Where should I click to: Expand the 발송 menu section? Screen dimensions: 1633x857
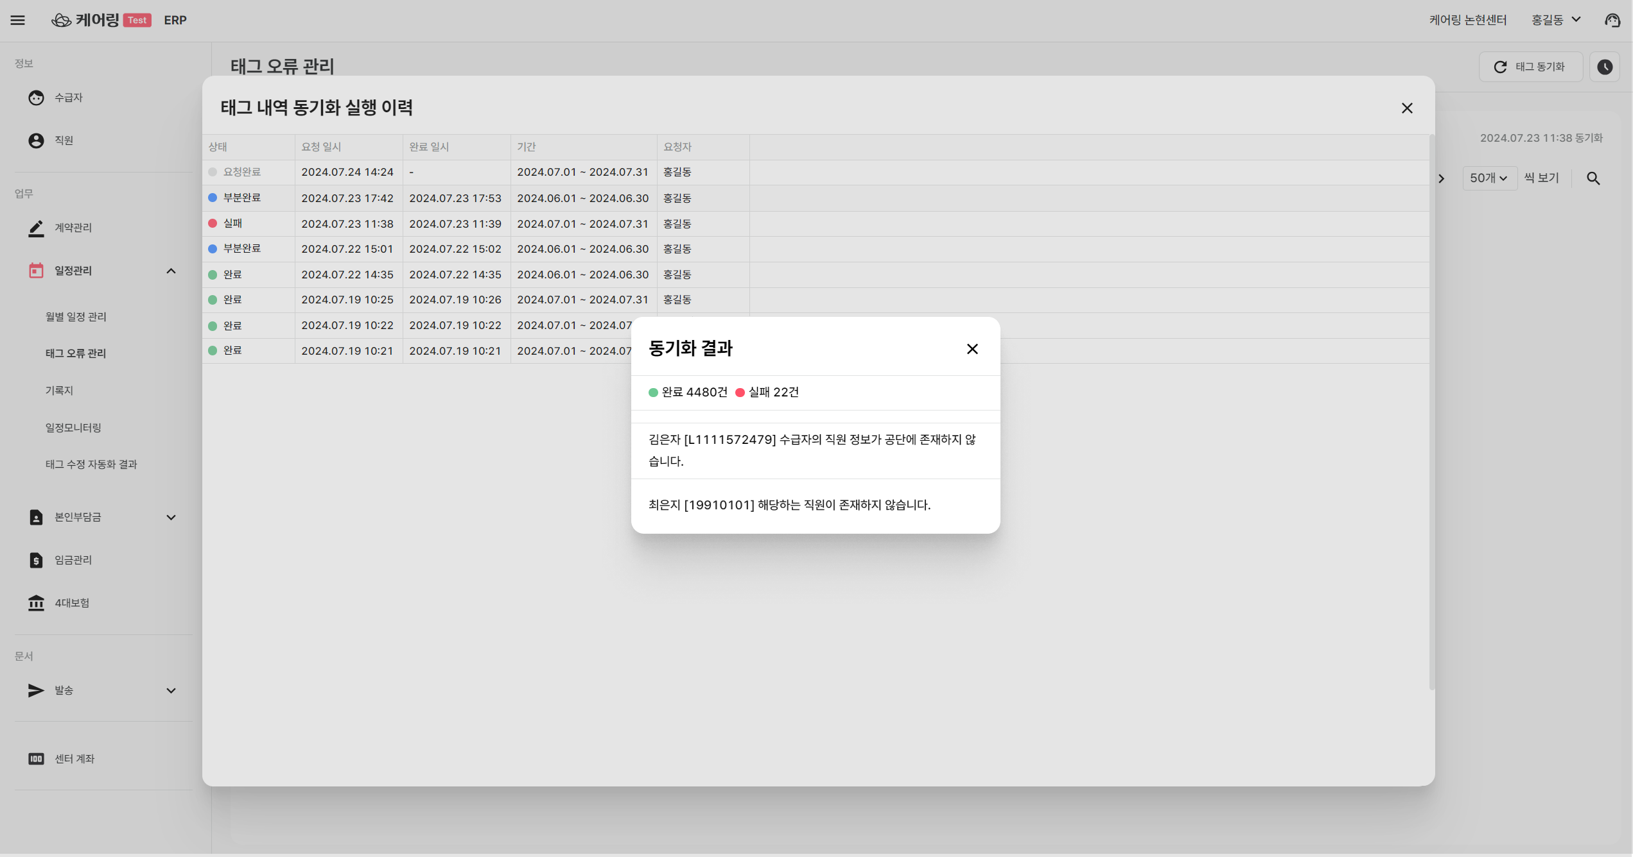point(171,691)
